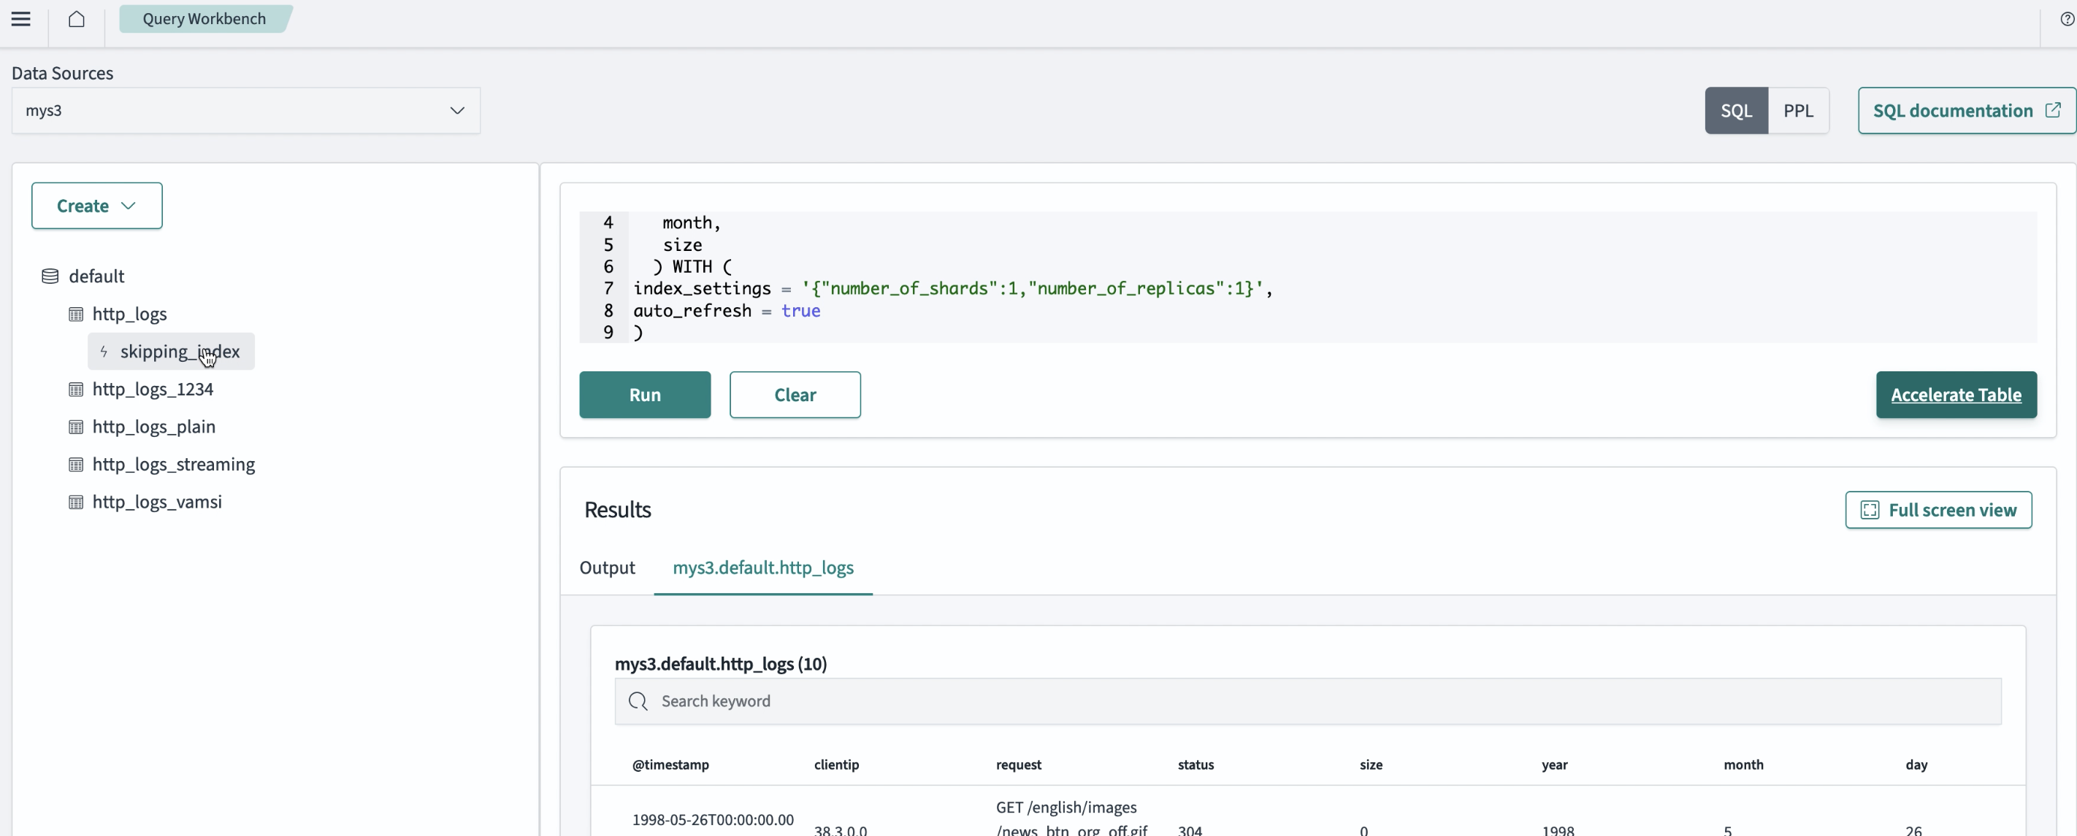The image size is (2077, 836).
Task: Switch to the Output tab
Action: click(x=607, y=568)
